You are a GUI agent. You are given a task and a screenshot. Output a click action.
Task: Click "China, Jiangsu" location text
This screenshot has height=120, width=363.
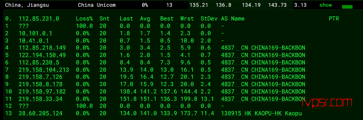27,5
